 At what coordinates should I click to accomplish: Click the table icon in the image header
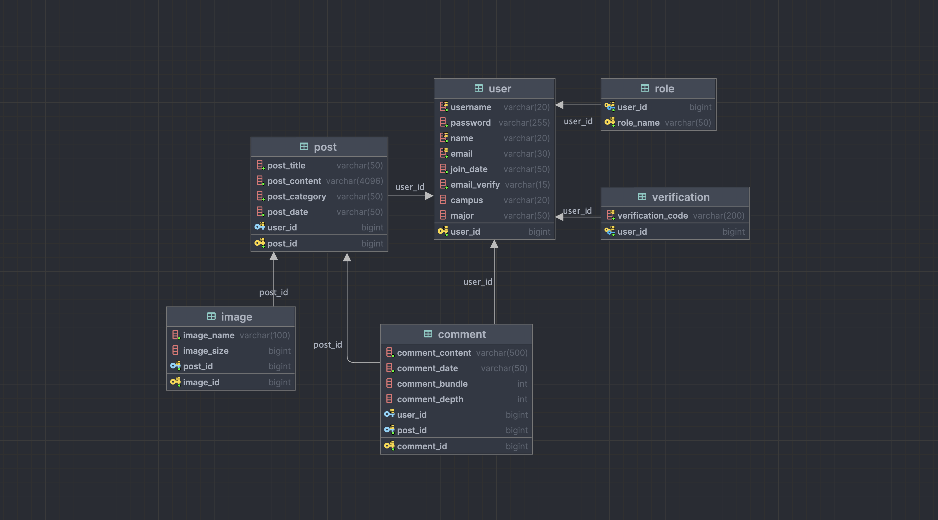[x=211, y=317]
